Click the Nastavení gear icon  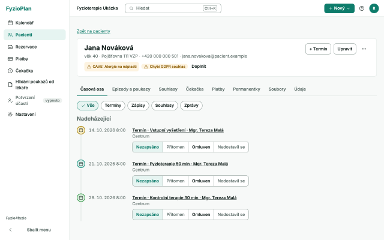click(10, 115)
